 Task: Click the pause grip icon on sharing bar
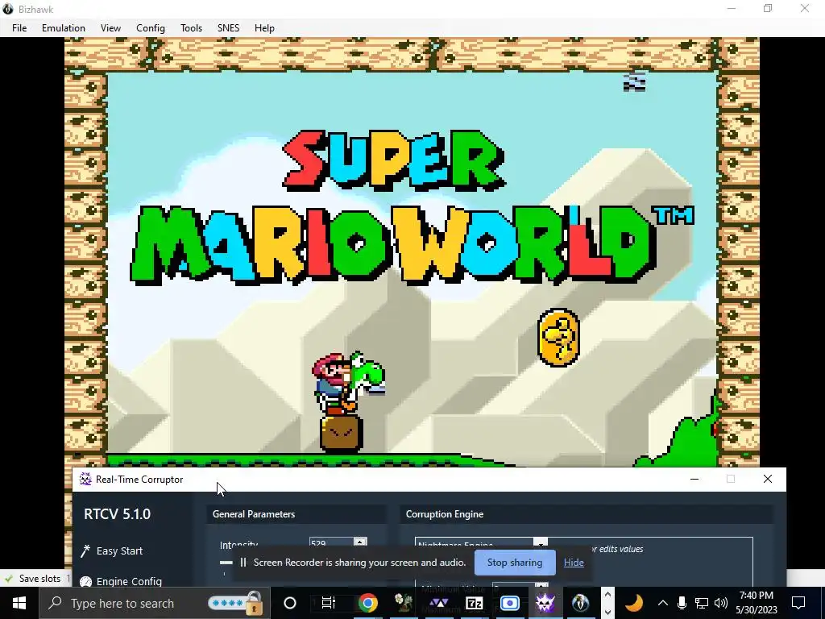click(x=243, y=562)
